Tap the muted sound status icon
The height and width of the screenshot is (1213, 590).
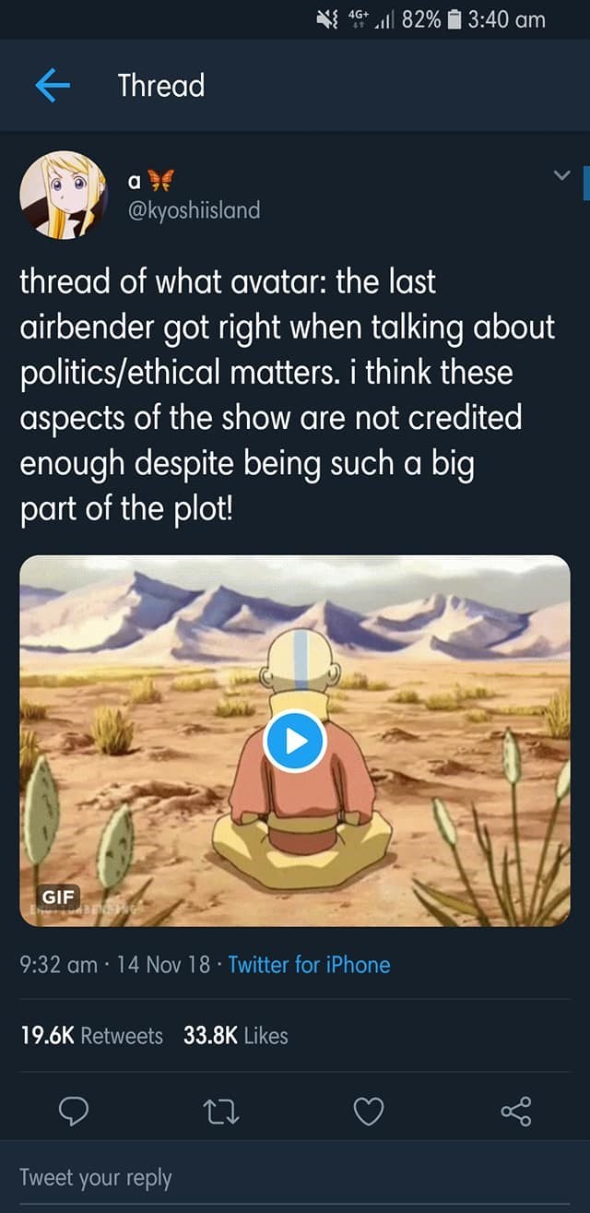[325, 19]
